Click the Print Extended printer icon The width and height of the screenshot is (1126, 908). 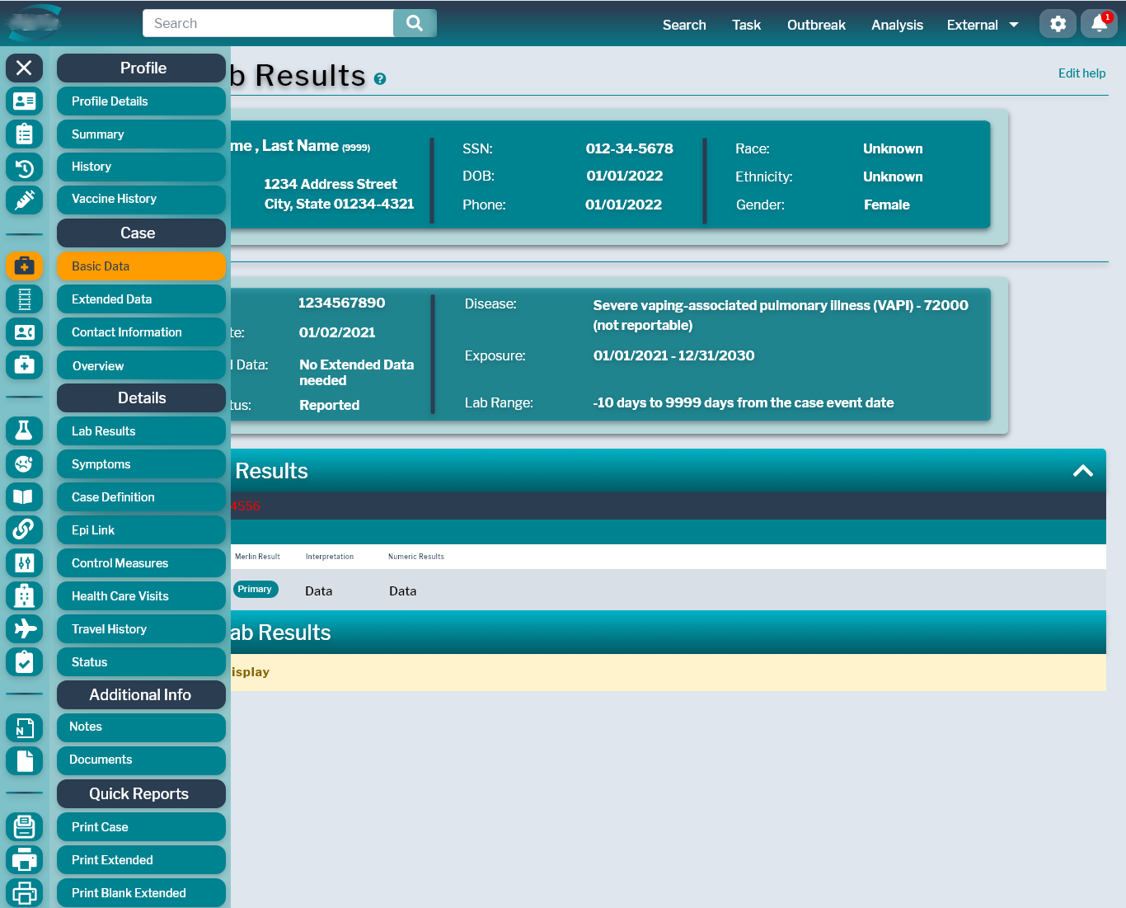pyautogui.click(x=24, y=859)
